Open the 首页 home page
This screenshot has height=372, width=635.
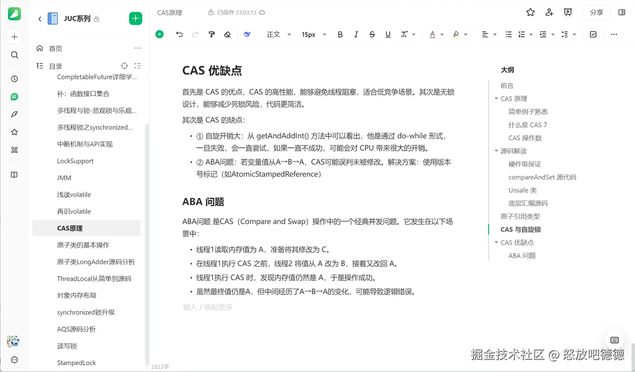tap(54, 48)
